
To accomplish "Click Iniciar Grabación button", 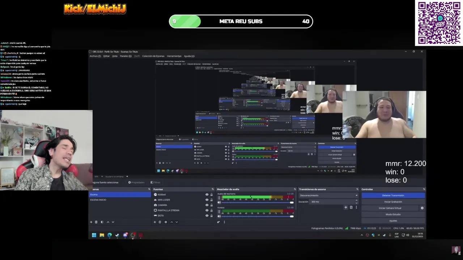I will (393, 202).
